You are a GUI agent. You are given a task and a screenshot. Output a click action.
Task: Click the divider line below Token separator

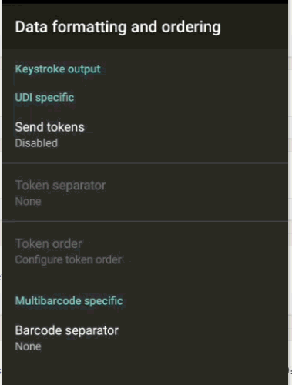click(145, 221)
